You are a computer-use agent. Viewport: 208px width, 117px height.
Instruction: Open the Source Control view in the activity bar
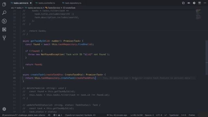(x=4, y=38)
